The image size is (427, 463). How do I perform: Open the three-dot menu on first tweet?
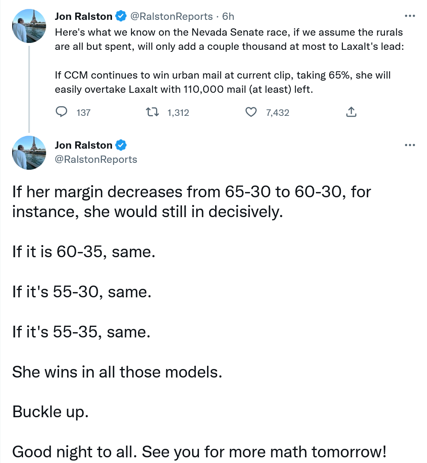coord(410,16)
